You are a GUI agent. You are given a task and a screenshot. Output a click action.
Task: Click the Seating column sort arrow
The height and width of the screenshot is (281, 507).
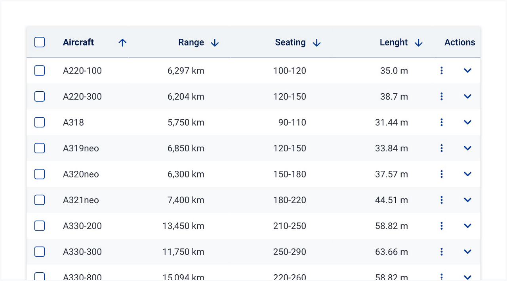[x=316, y=43]
